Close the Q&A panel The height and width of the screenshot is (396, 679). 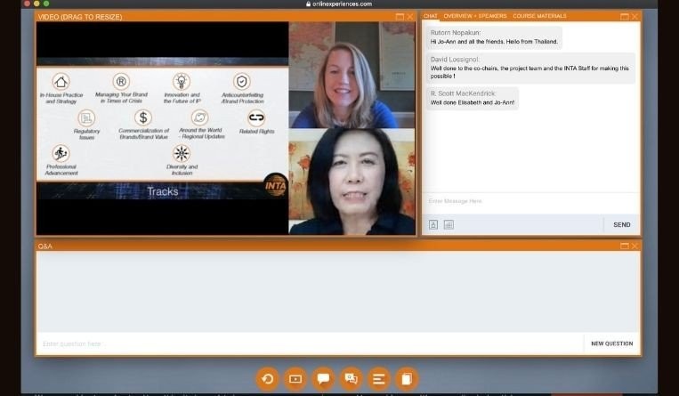(635, 246)
